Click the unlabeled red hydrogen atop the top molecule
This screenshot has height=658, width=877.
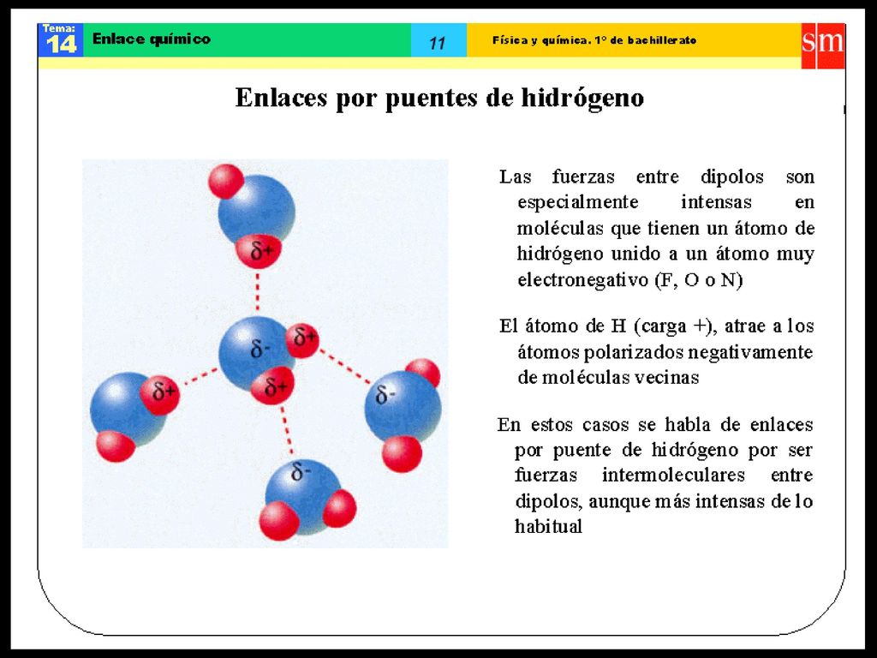pyautogui.click(x=226, y=181)
